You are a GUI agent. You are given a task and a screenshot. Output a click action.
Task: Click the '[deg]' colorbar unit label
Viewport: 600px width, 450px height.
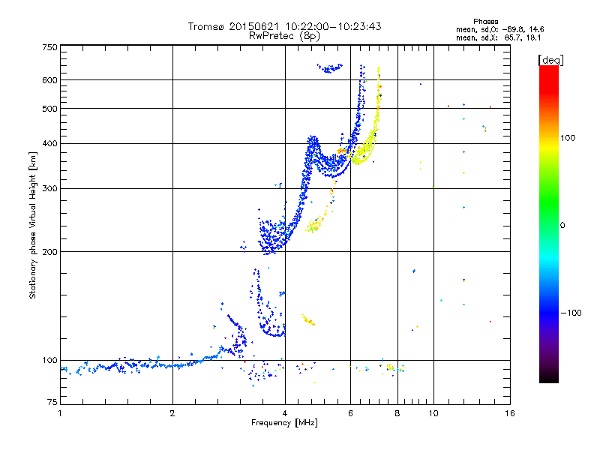[550, 60]
